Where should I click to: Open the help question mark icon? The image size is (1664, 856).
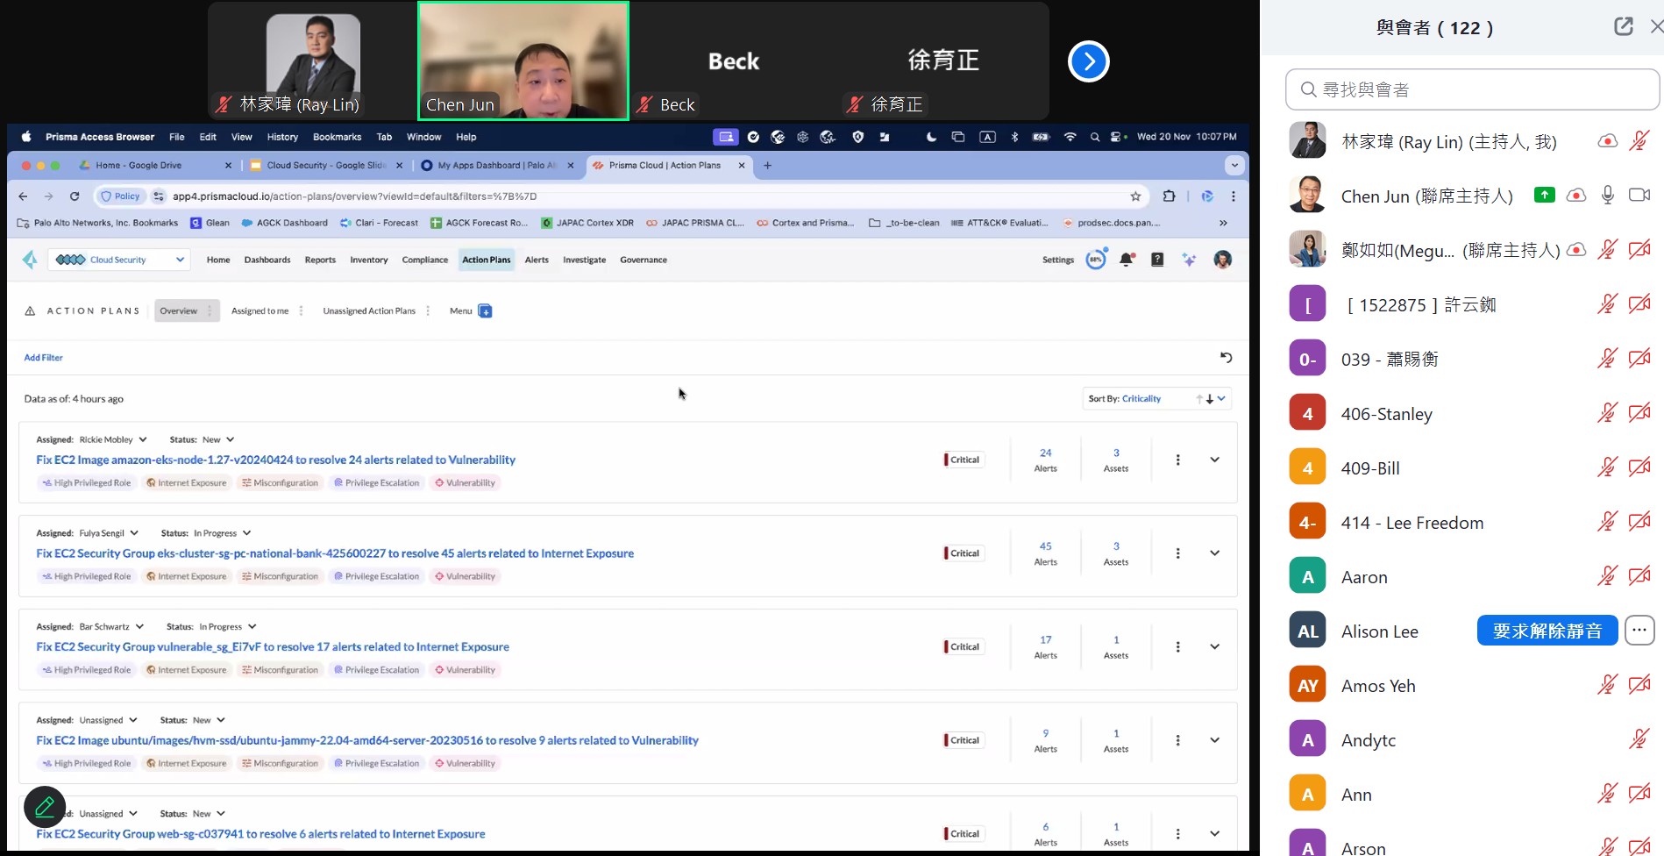point(1157,260)
